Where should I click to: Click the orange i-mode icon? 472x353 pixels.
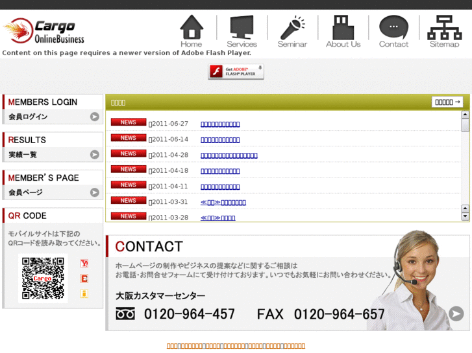pyautogui.click(x=84, y=293)
